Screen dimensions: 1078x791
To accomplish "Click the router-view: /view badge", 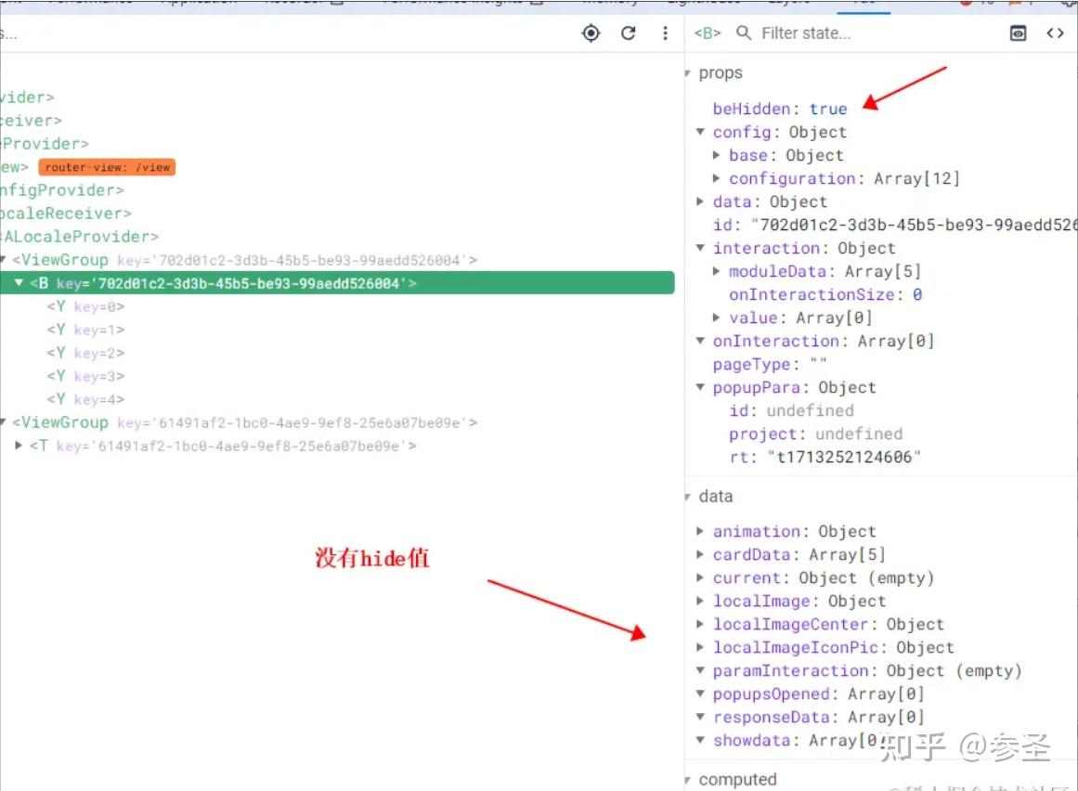I will pos(107,167).
